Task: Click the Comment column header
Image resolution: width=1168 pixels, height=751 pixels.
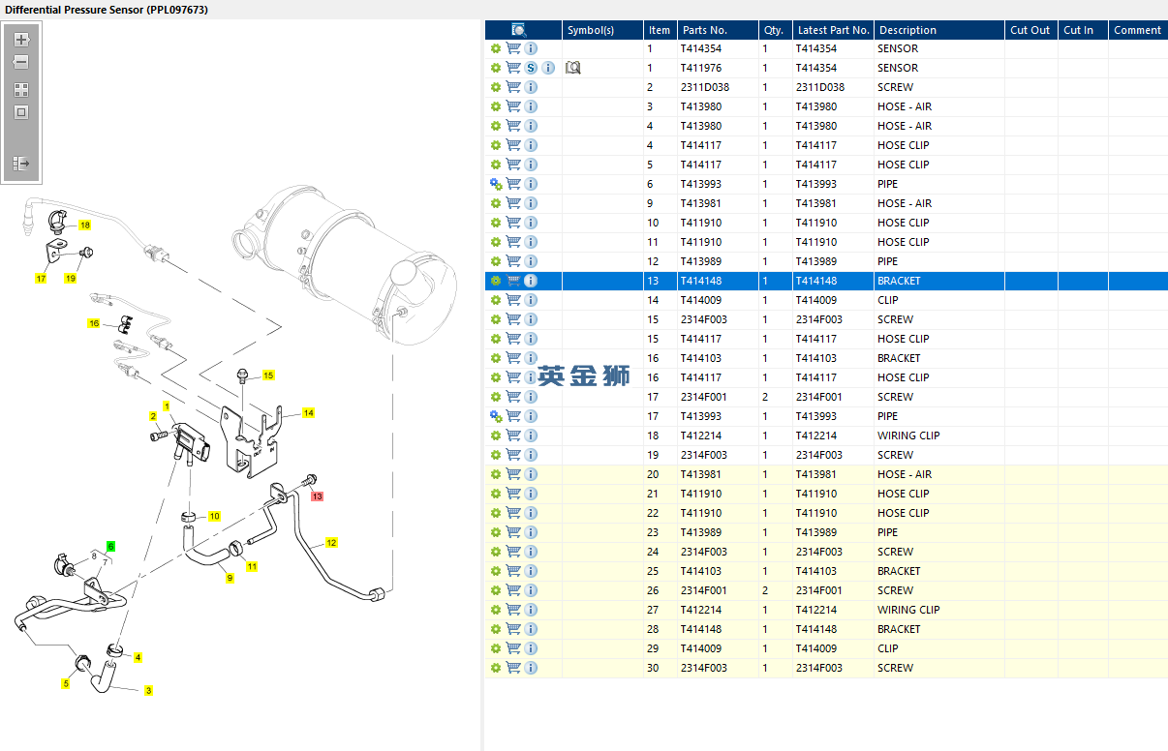Action: pos(1138,30)
